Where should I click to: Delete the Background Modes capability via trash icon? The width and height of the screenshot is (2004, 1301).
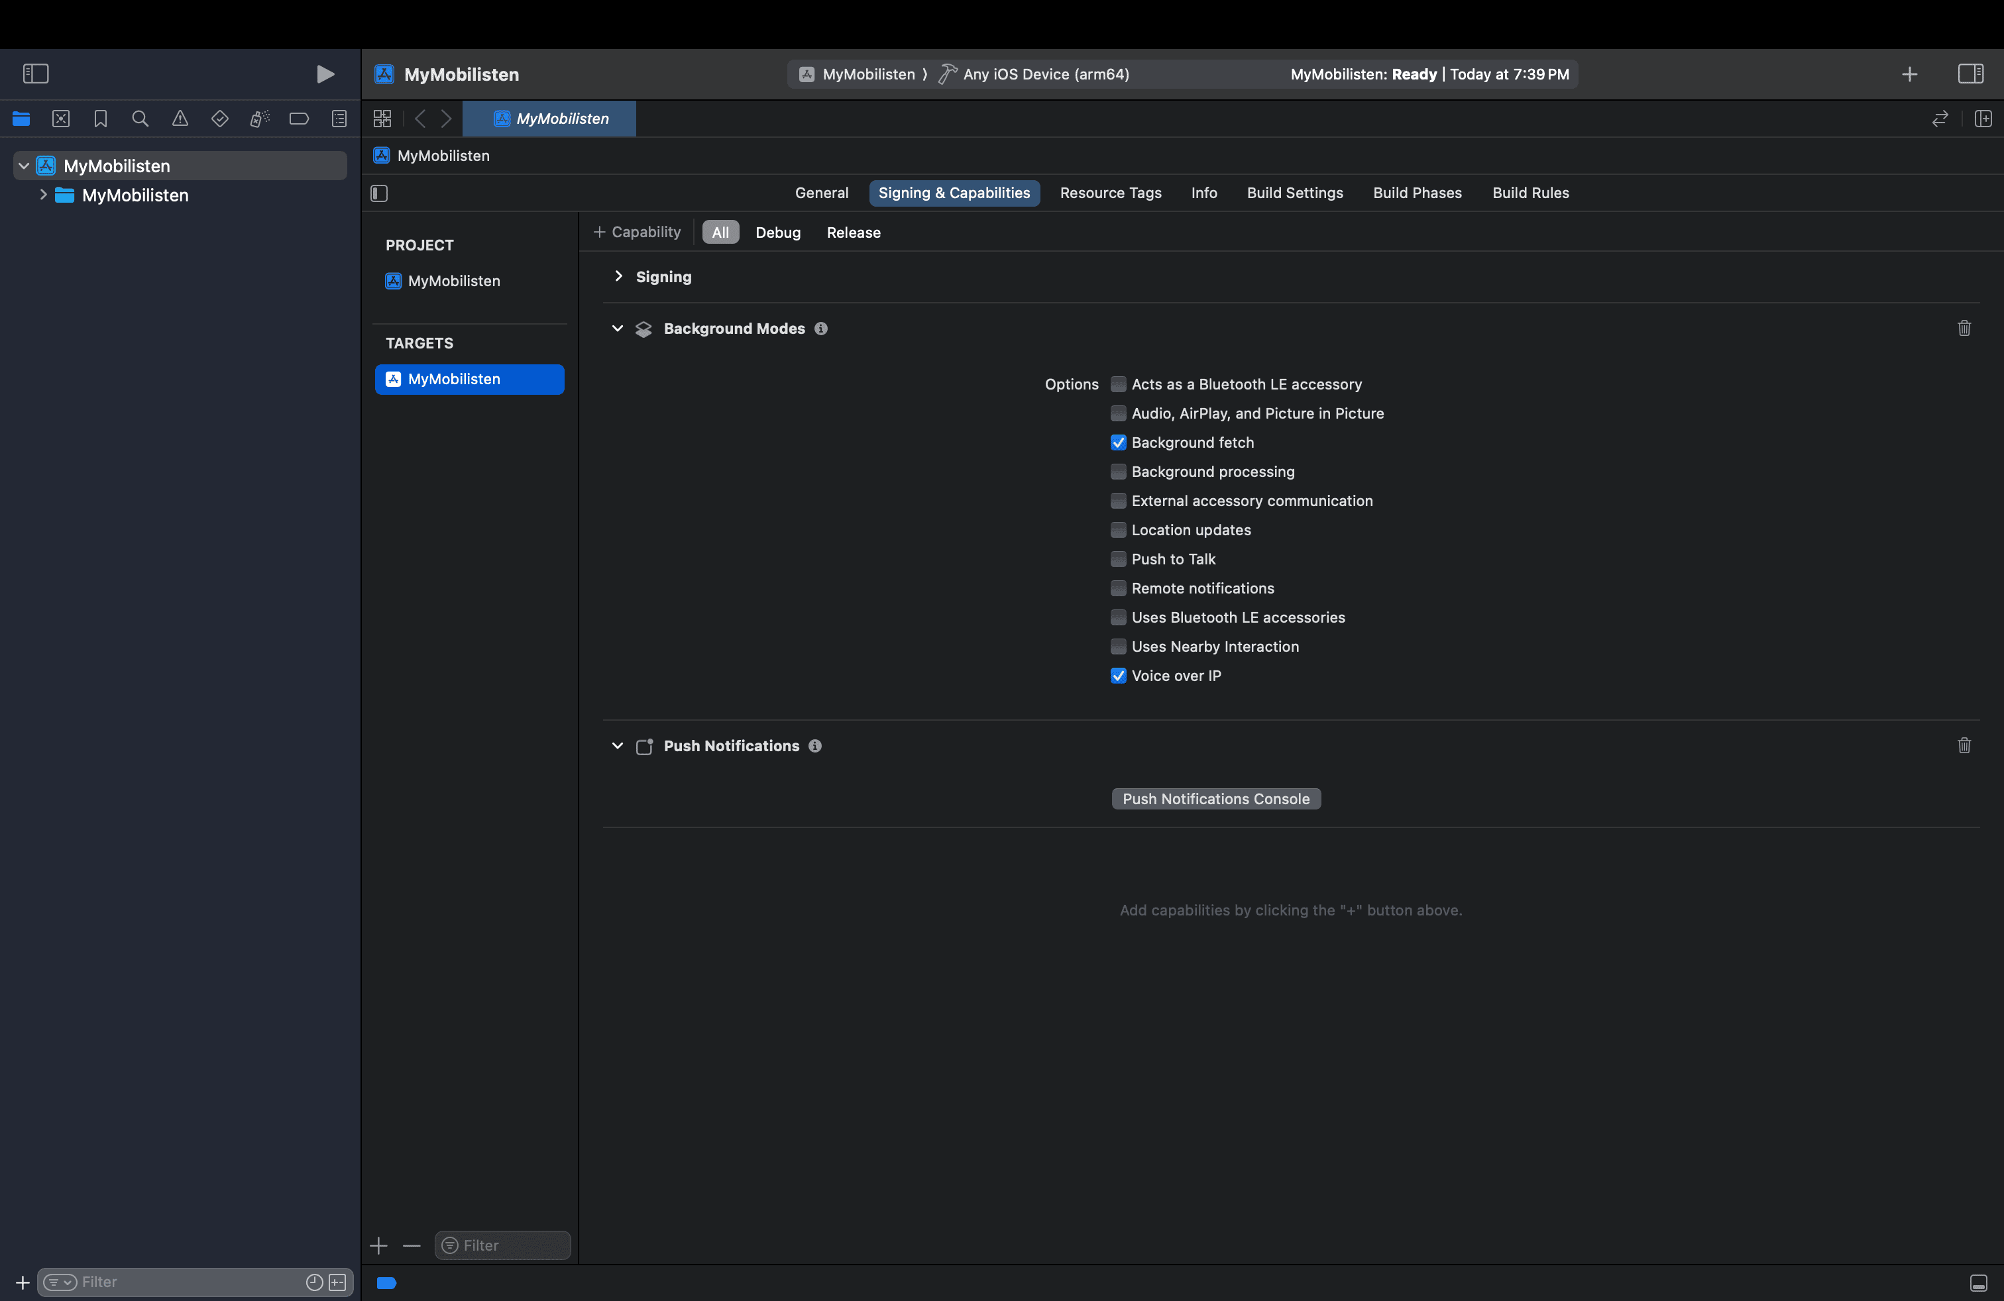tap(1964, 328)
